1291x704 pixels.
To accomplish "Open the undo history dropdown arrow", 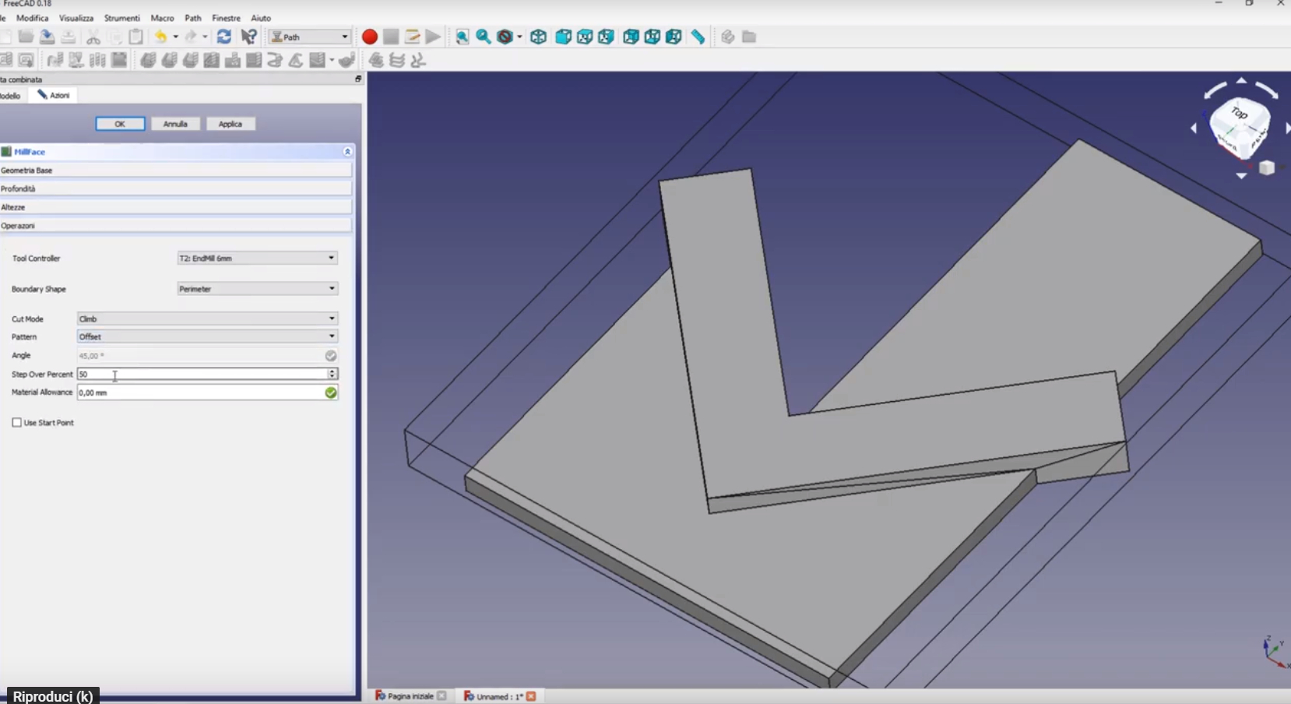I will (175, 37).
